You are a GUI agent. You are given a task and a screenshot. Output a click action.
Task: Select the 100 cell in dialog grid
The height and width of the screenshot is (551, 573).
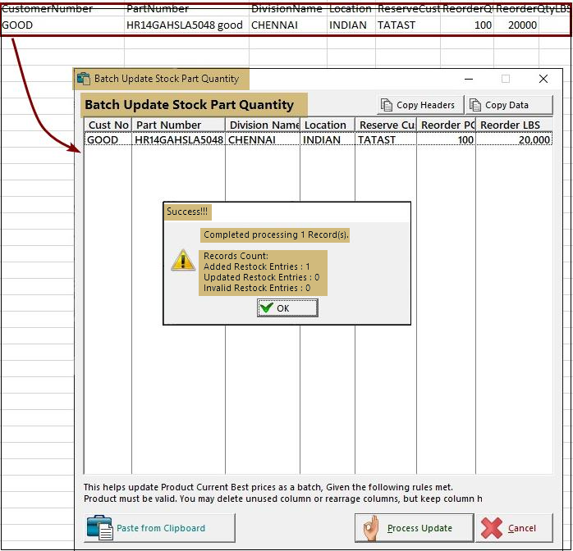coord(447,139)
